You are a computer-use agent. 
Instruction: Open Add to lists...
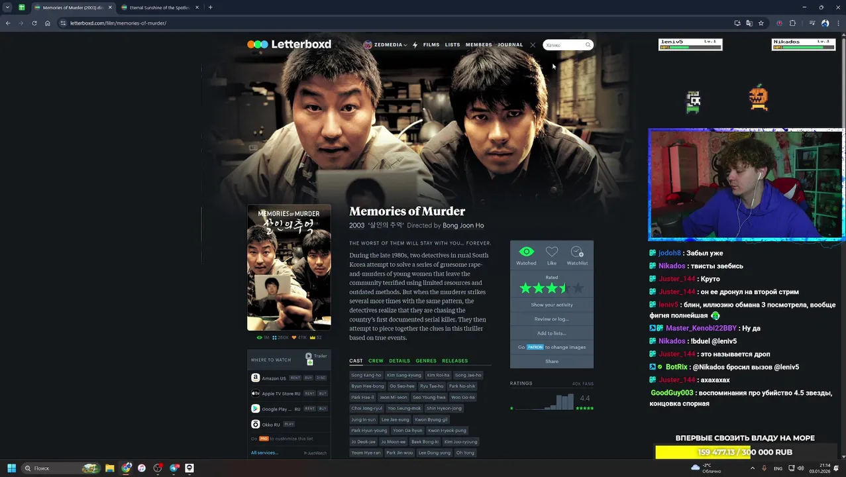click(x=552, y=333)
